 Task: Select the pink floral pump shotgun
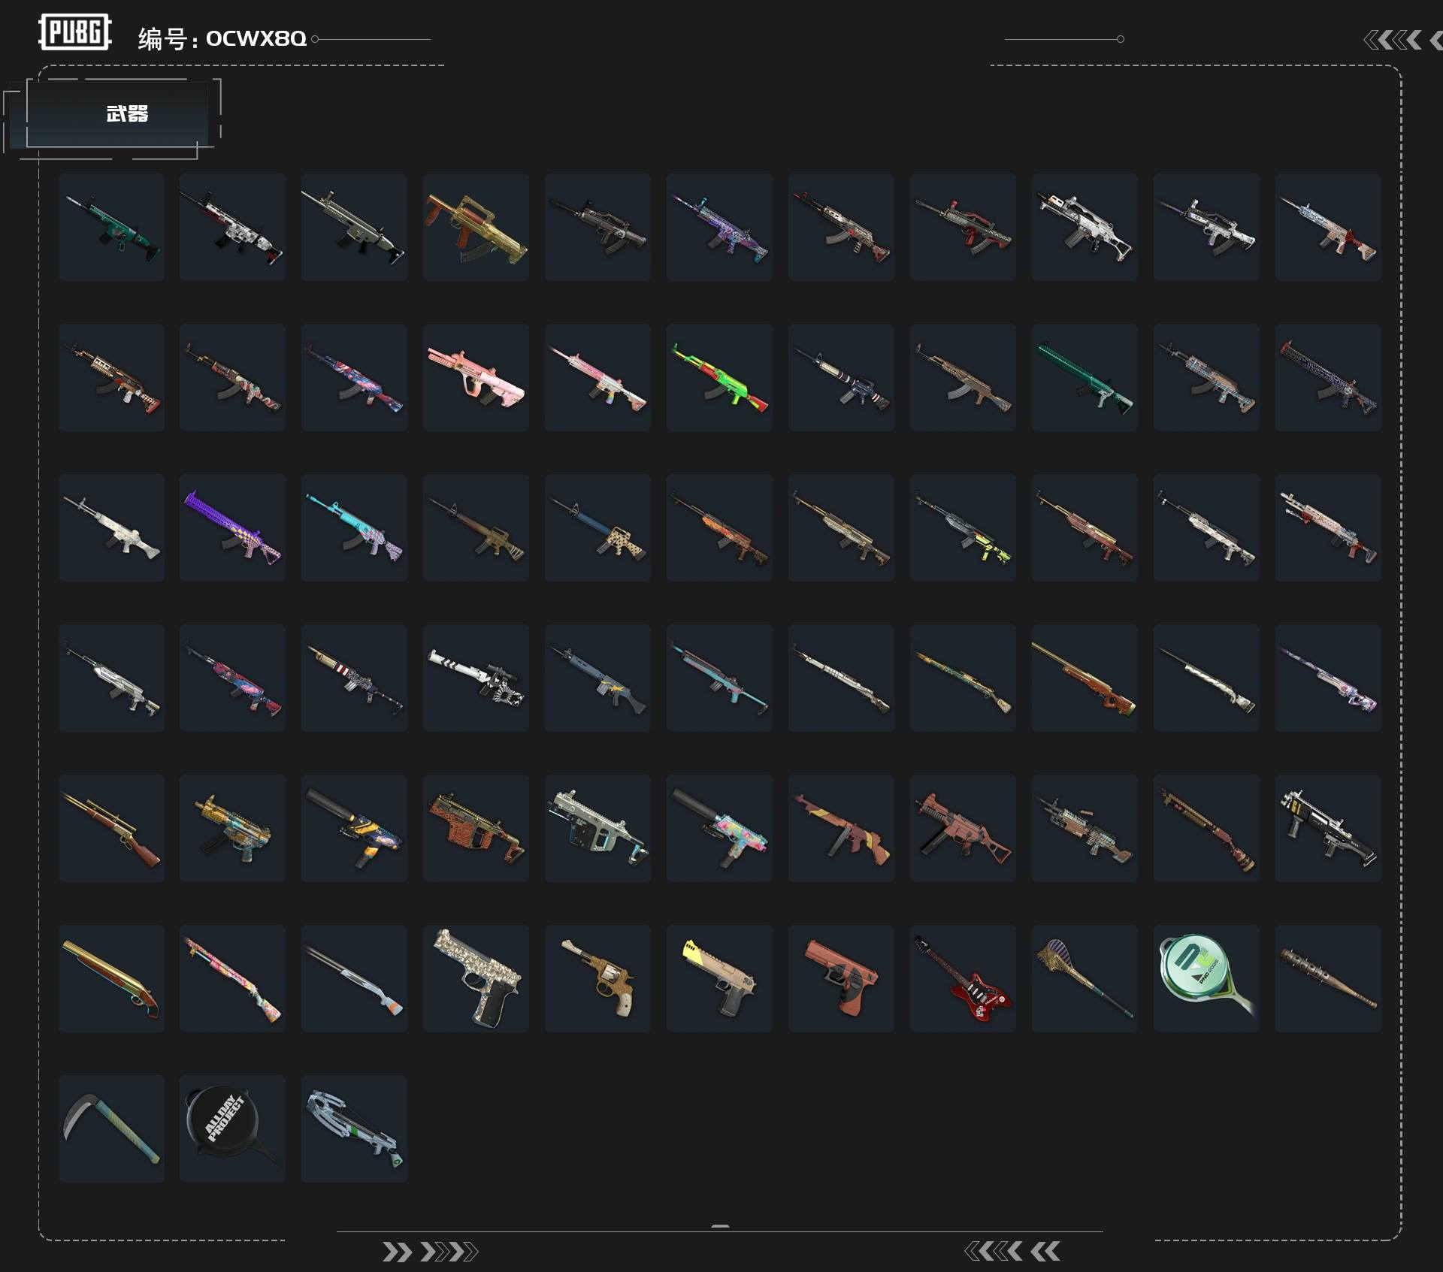tap(232, 978)
